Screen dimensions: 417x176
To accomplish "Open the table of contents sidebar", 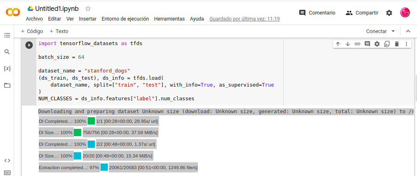I will [7, 35].
